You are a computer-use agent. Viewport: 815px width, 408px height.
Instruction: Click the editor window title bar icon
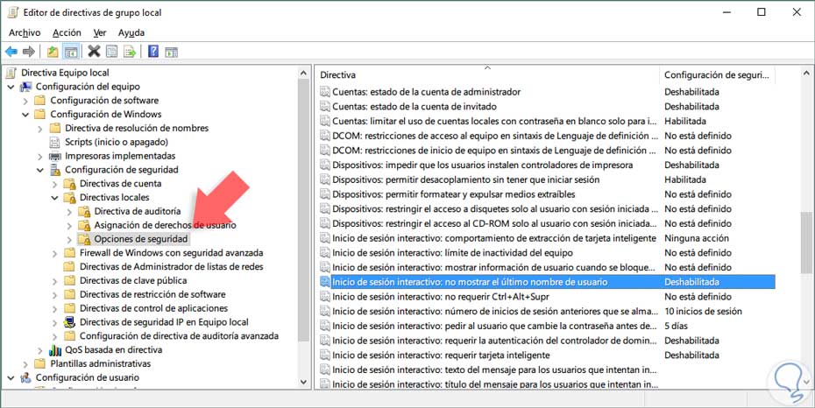(x=13, y=12)
